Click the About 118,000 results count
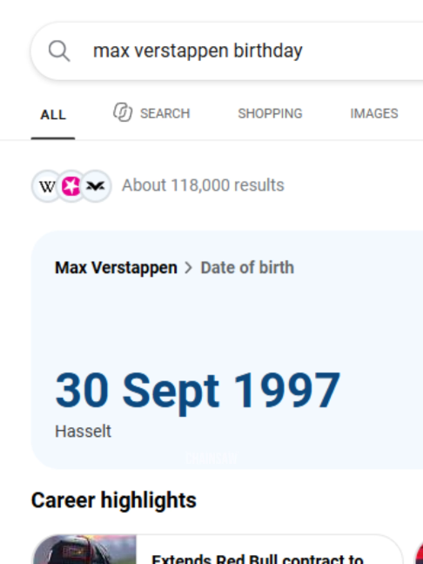Screen dimensions: 423x564 203,185
